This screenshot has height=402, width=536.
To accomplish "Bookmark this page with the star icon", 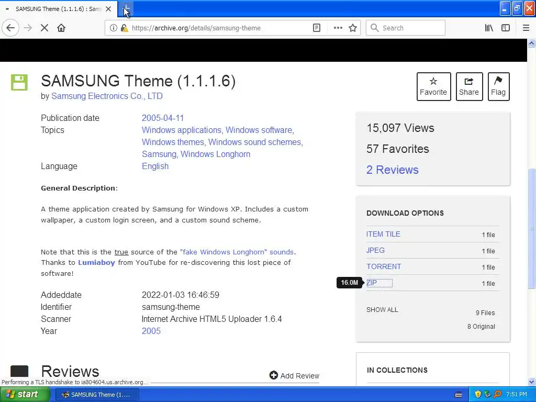I will [x=353, y=28].
